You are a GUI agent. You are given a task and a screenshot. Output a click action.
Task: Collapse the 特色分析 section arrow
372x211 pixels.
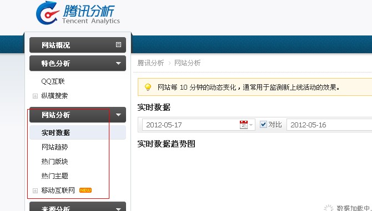click(x=118, y=63)
